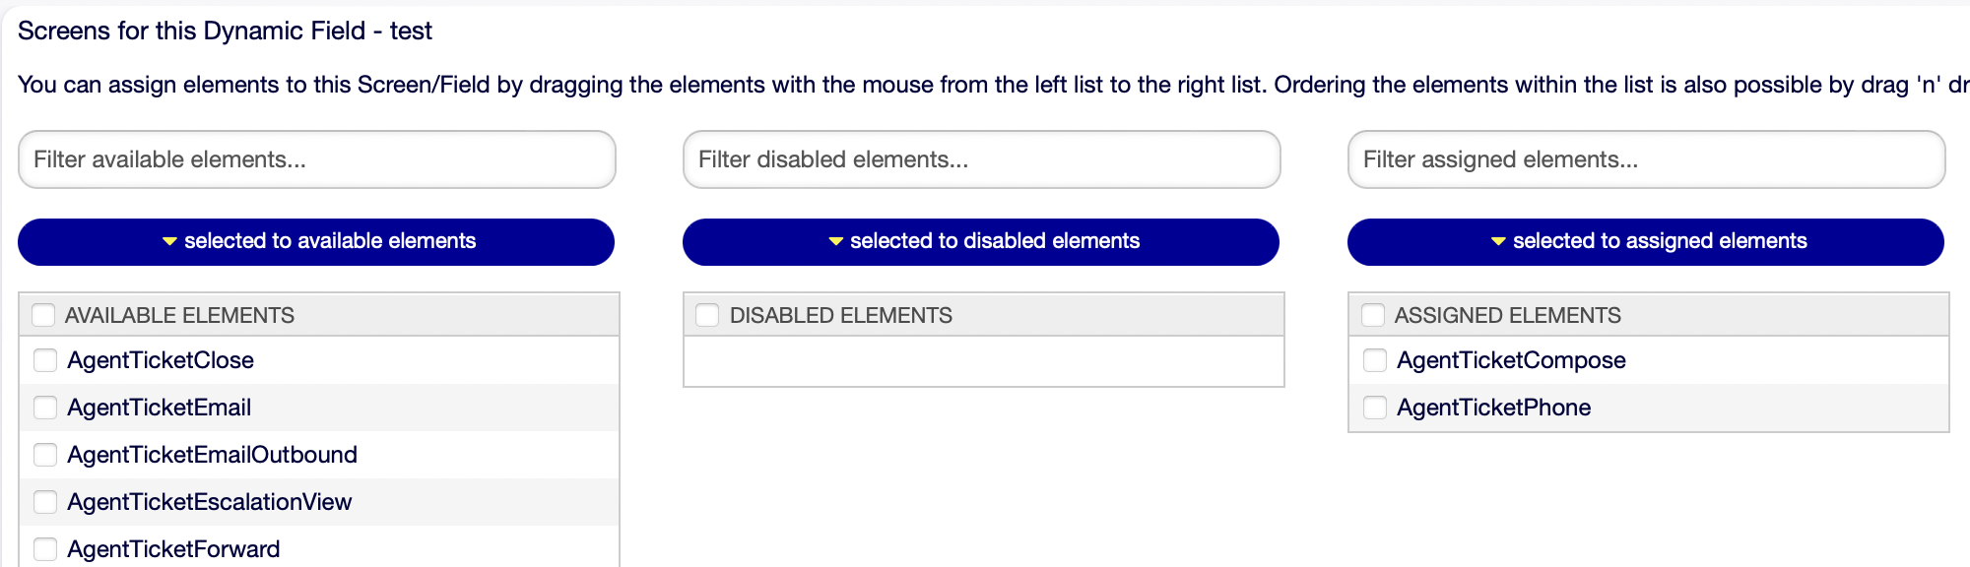Check the AgentTicketForward checkbox
The image size is (1970, 567).
coord(44,548)
